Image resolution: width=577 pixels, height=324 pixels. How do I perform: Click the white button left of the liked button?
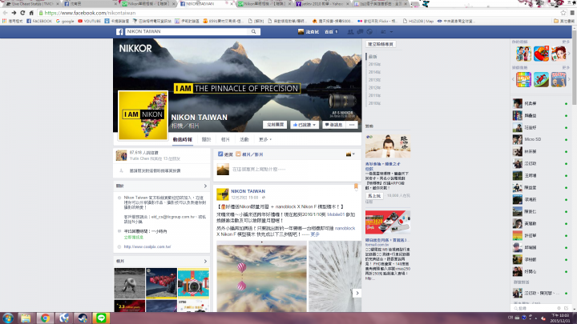(x=275, y=125)
